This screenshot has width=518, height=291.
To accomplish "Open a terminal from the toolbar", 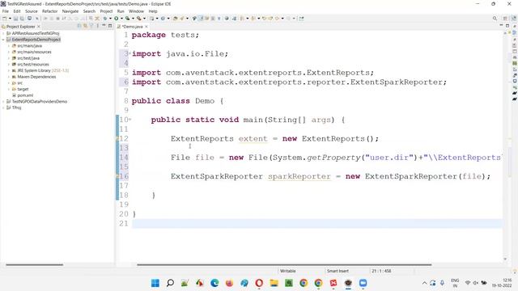I will coord(29,19).
